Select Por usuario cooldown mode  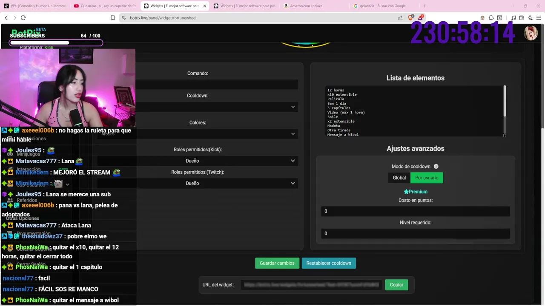tap(427, 178)
